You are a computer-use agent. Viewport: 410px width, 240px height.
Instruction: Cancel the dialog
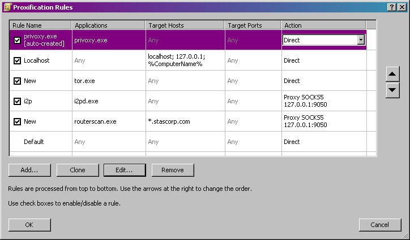pos(380,225)
